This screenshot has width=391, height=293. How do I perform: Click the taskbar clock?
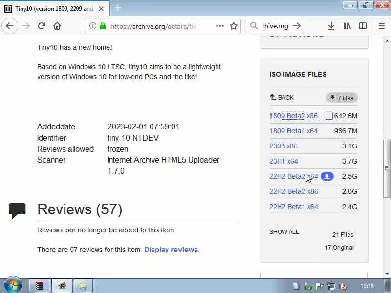(367, 286)
